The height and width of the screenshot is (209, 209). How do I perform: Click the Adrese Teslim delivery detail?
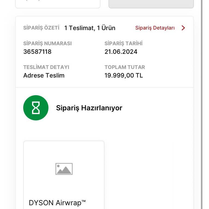[x=44, y=75]
